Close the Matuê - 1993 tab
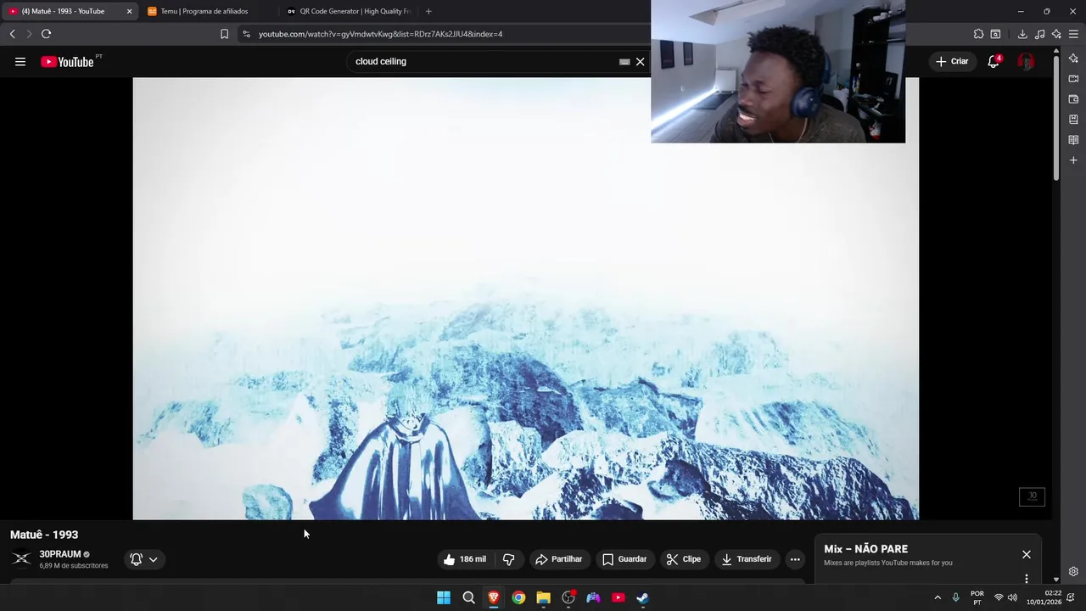Screen dimensions: 1086x611 (129, 11)
